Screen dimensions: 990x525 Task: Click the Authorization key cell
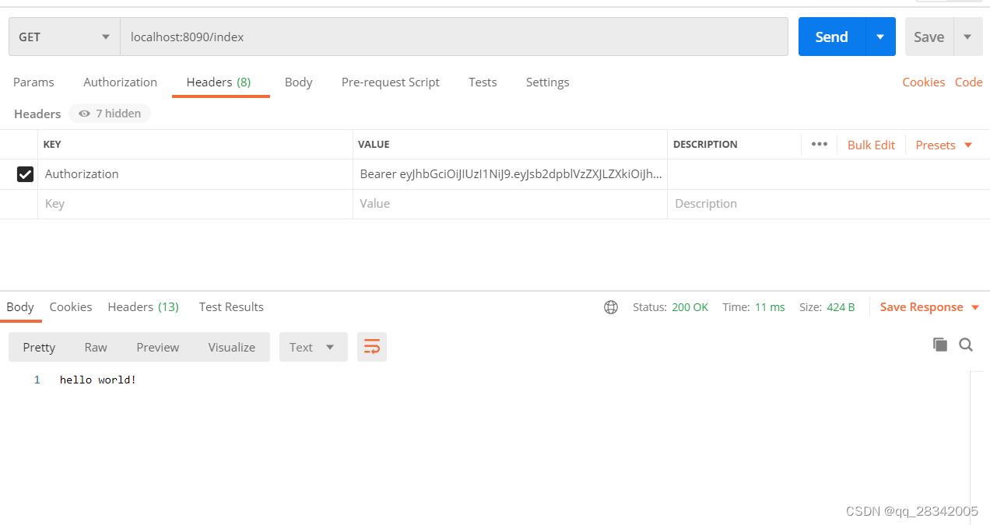[195, 174]
